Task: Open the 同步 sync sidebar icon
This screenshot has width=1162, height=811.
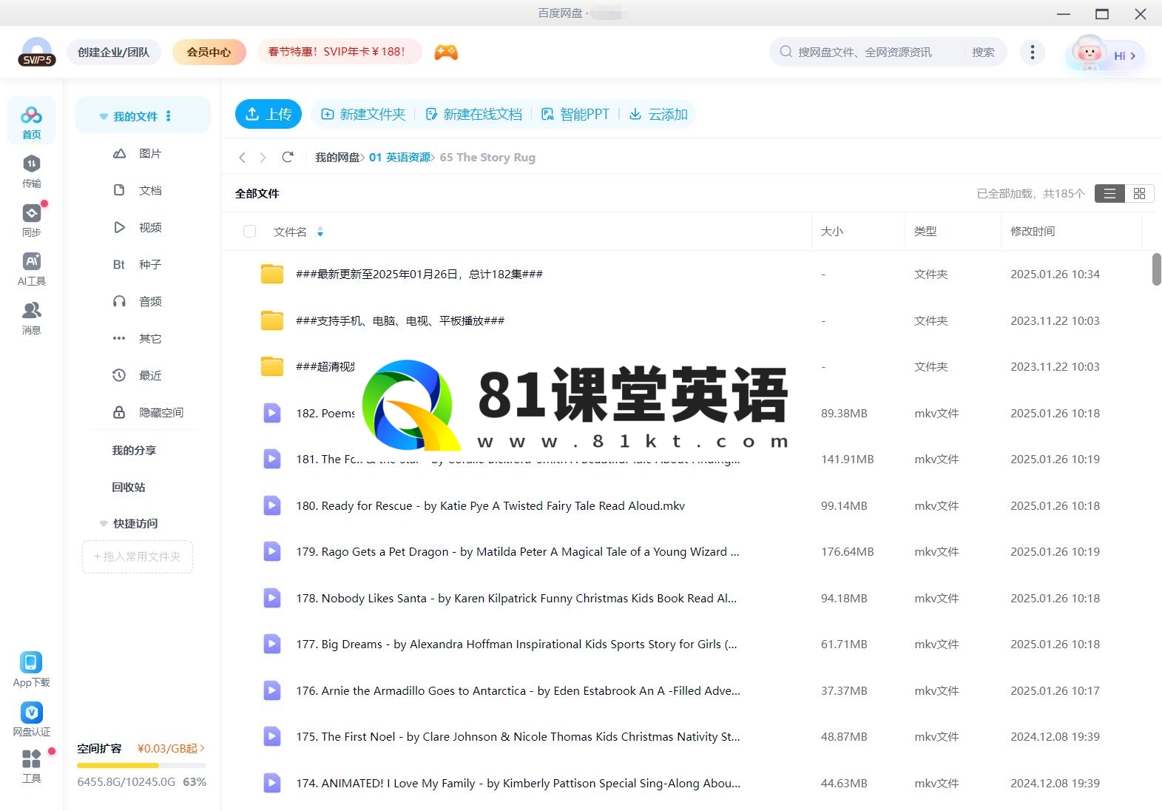Action: coord(31,221)
